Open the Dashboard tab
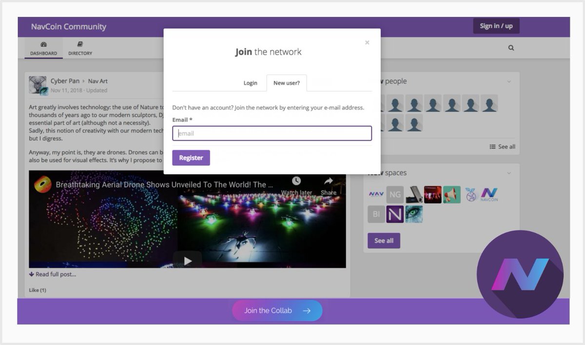 (x=43, y=48)
